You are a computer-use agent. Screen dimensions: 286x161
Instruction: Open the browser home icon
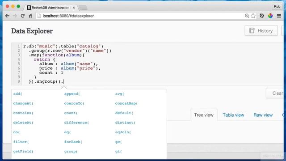[30, 16]
